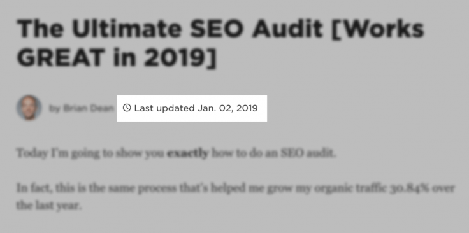Click the "Last updated" label text
Image resolution: width=469 pixels, height=233 pixels.
click(164, 108)
